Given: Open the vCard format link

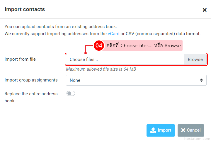Looking at the screenshot, I should click(x=113, y=34).
